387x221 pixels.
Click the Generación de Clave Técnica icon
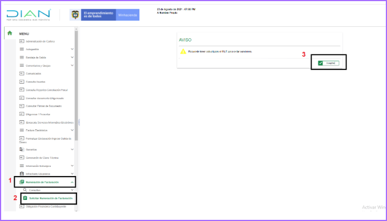22,157
